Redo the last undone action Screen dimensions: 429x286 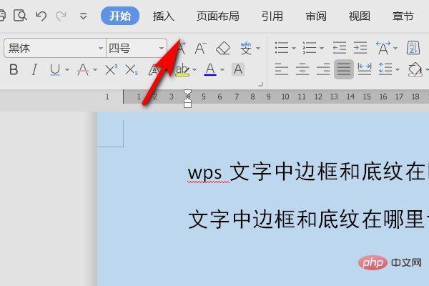click(x=61, y=16)
